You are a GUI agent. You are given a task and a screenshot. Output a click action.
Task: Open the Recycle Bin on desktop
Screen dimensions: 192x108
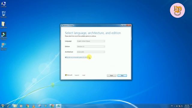click(4, 14)
